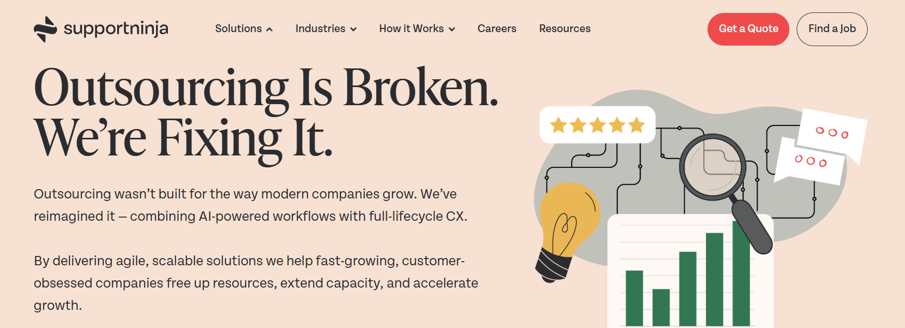Click the lower chat bubble illustration
Screen dimensions: 905x328
click(811, 161)
